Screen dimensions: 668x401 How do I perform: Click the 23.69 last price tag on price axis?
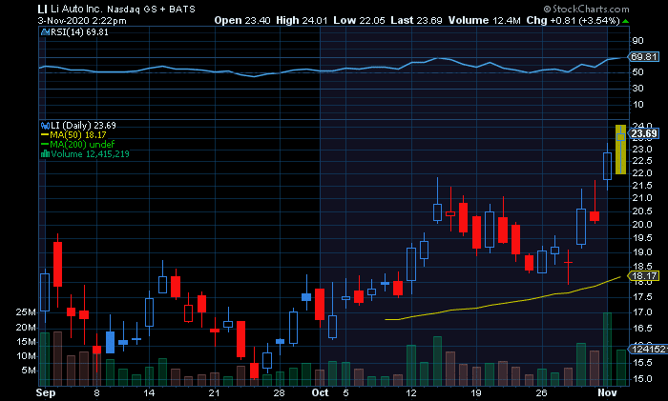[x=643, y=134]
